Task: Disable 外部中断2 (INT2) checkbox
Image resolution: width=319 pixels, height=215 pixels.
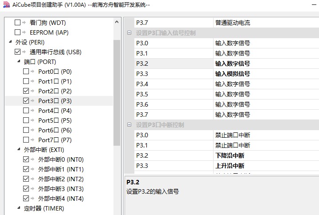Action: [x=26, y=179]
